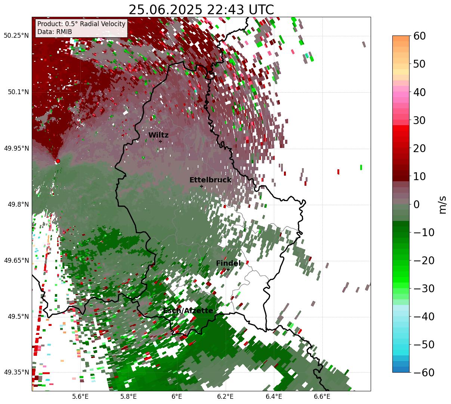This screenshot has height=404, width=451.
Task: Click the 49.35°N latitude tick label
Action: pyautogui.click(x=16, y=372)
